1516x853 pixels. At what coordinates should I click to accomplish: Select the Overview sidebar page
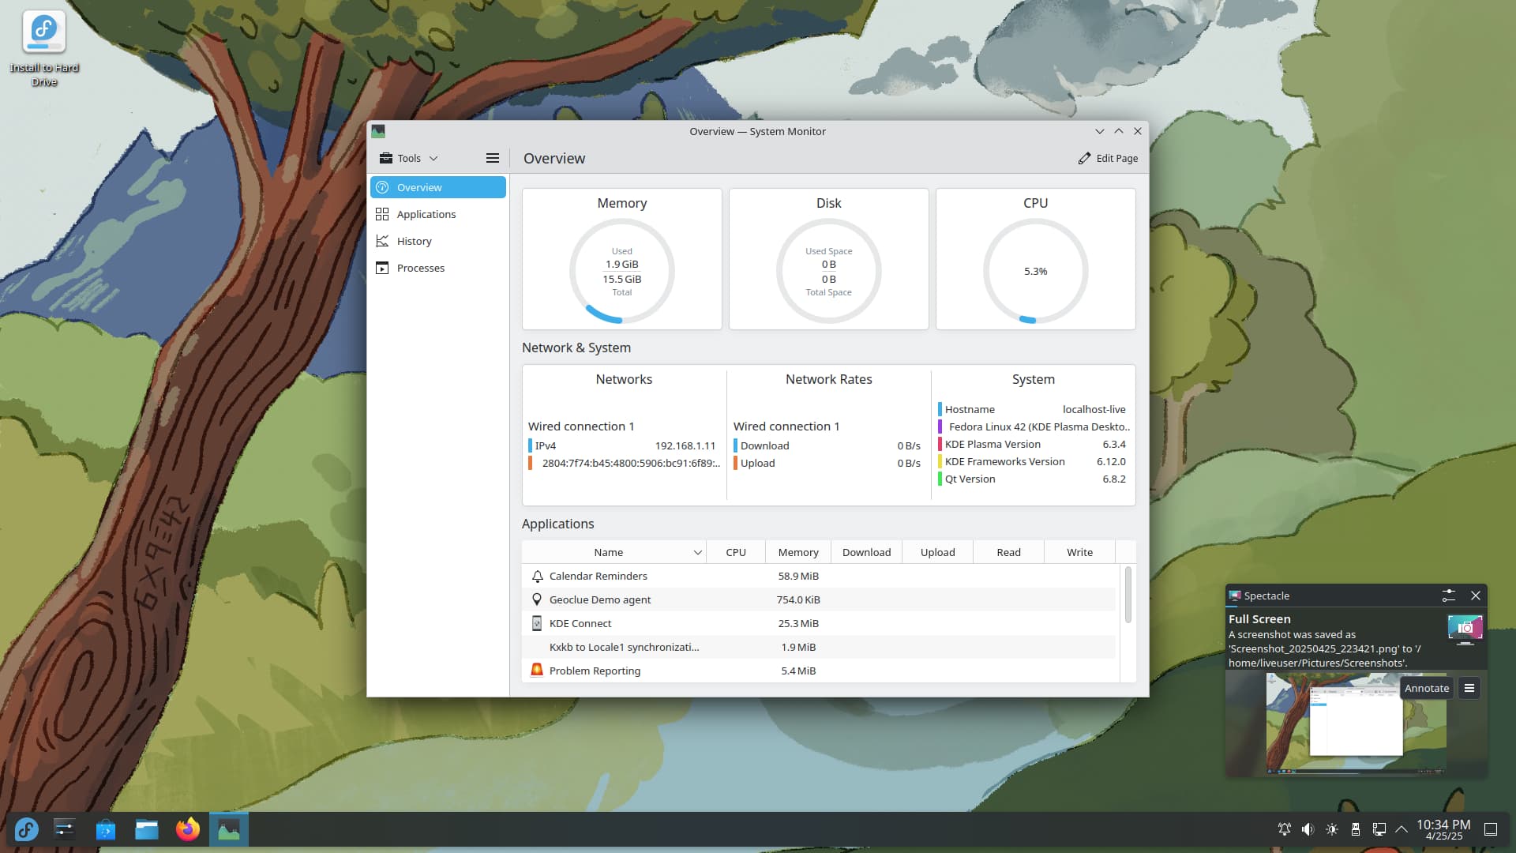438,187
